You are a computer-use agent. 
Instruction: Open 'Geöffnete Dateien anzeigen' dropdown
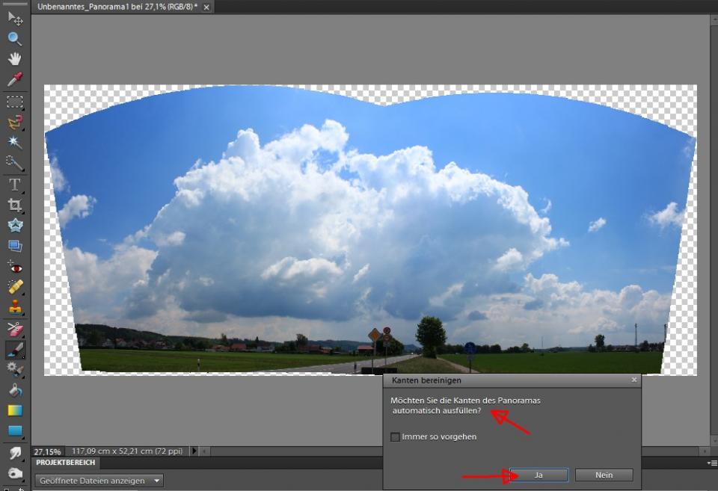click(x=99, y=481)
